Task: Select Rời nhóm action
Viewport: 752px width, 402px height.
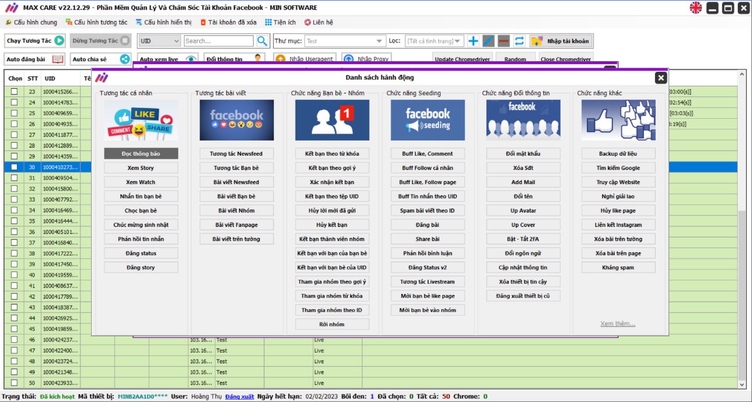Action: click(x=333, y=324)
